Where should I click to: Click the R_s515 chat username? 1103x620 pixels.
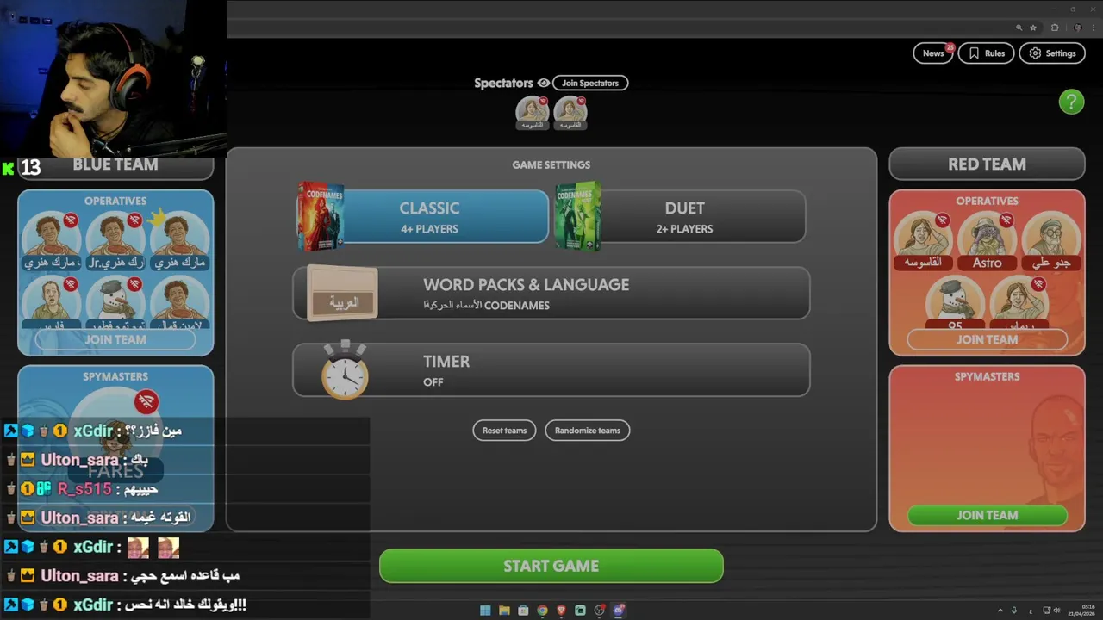tap(84, 489)
